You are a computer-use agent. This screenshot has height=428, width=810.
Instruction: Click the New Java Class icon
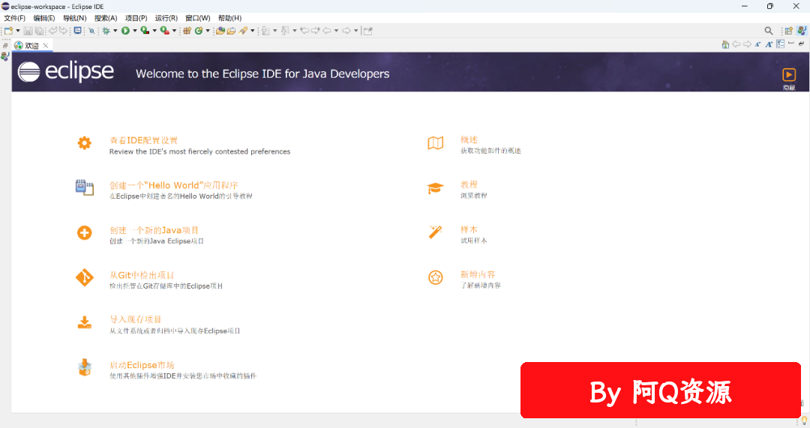[198, 31]
